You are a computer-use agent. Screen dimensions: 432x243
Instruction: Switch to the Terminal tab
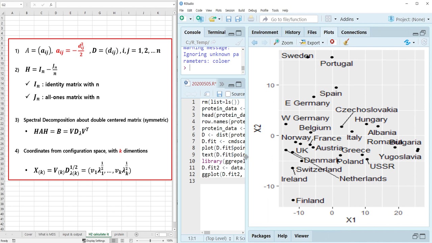pyautogui.click(x=217, y=32)
